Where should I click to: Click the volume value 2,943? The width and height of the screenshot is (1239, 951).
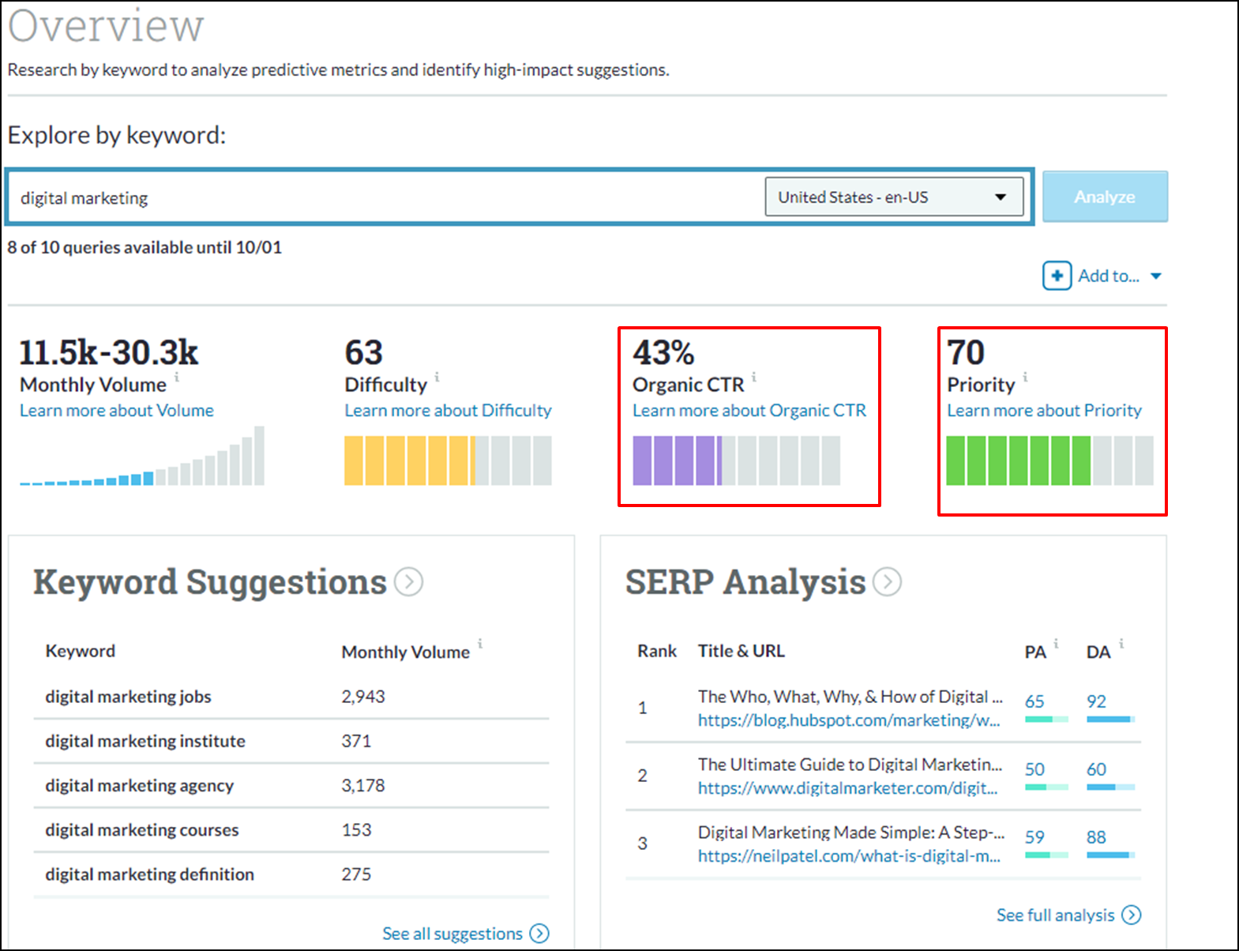tap(363, 697)
